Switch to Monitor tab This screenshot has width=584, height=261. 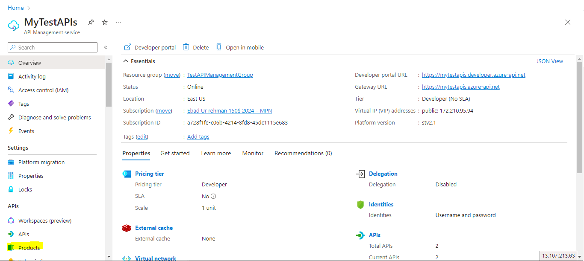pos(253,153)
